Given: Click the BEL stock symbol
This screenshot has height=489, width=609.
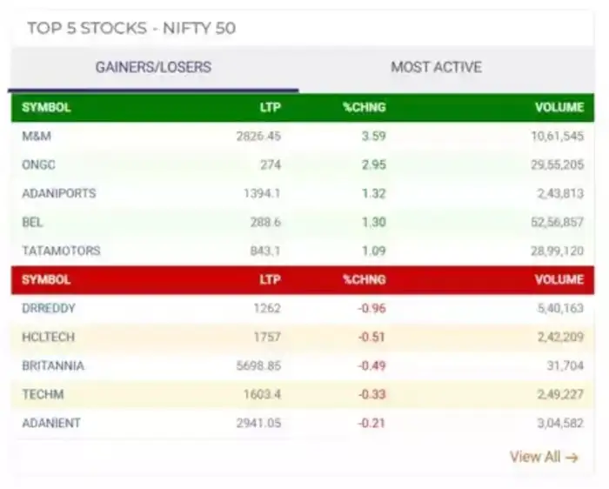Looking at the screenshot, I should 32,222.
